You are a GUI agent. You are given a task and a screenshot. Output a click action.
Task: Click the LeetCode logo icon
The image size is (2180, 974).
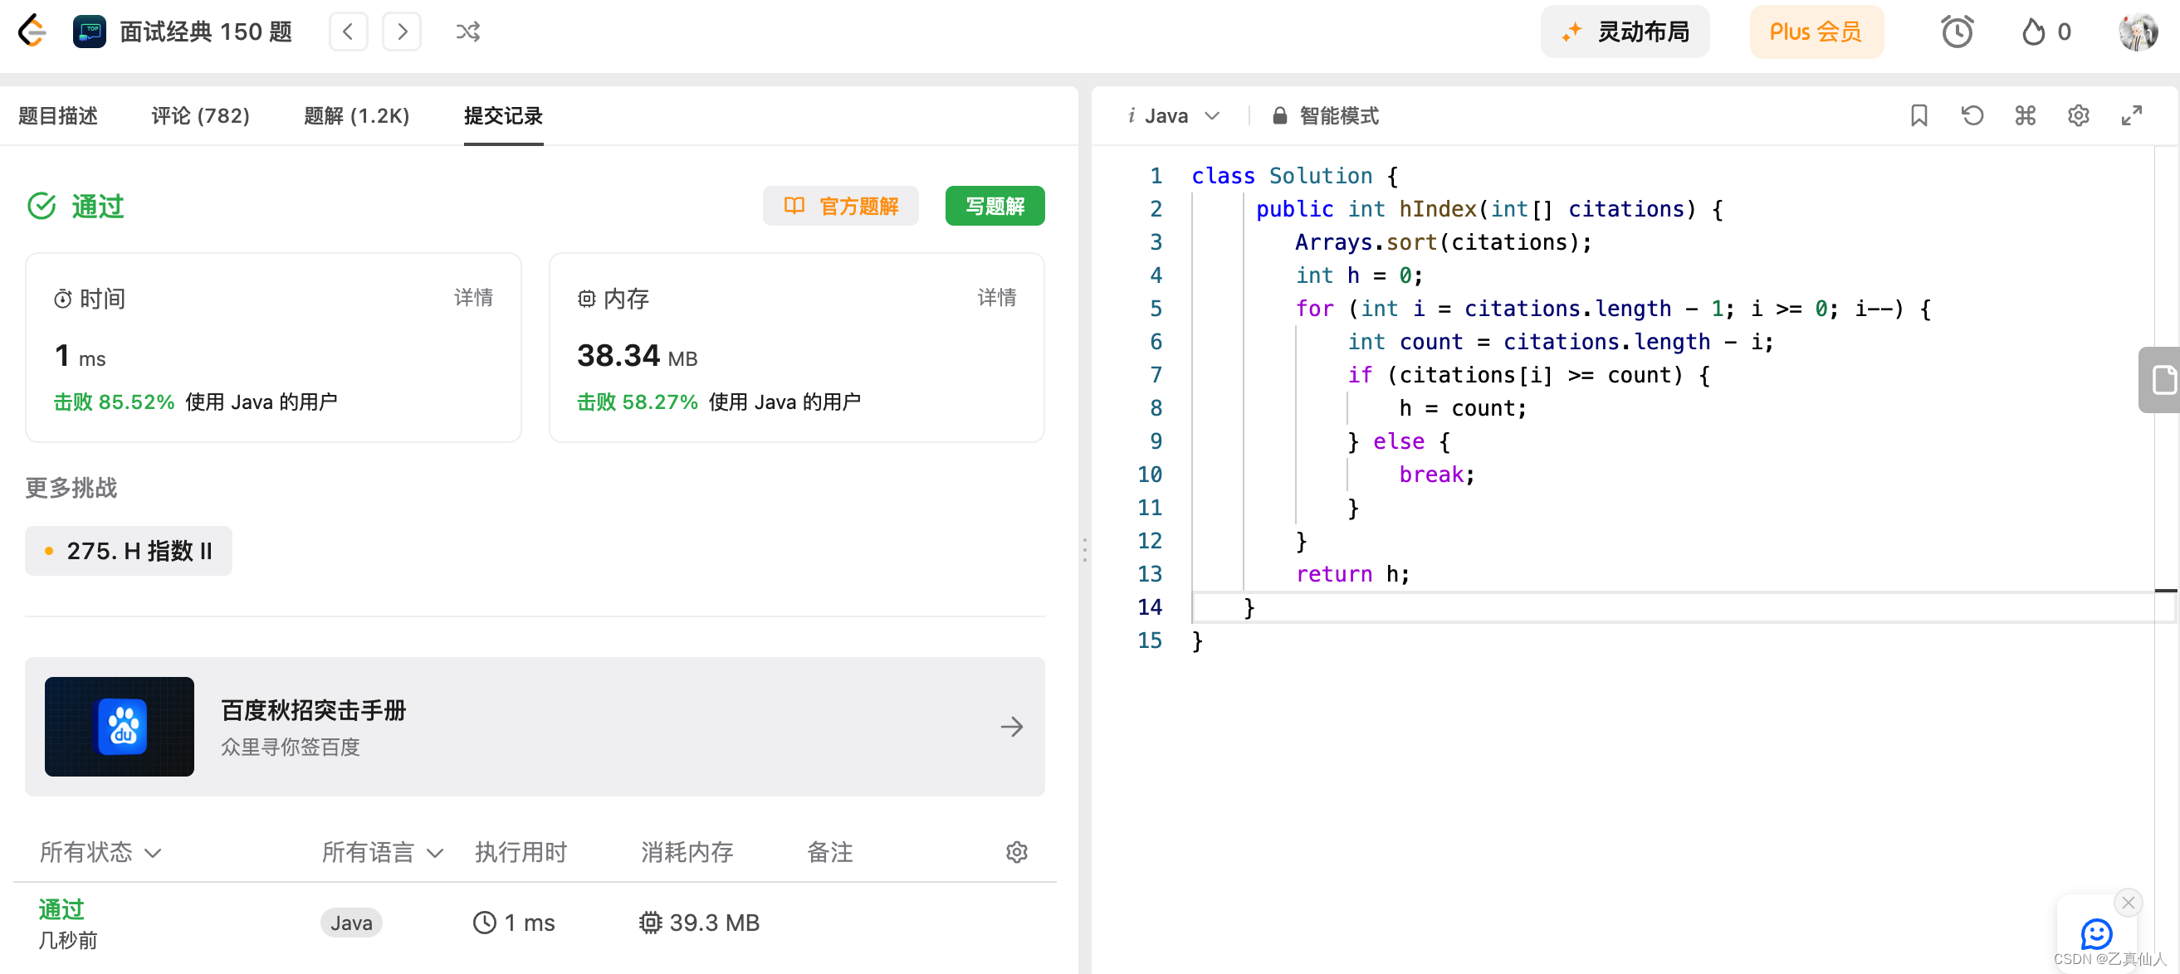pyautogui.click(x=32, y=32)
